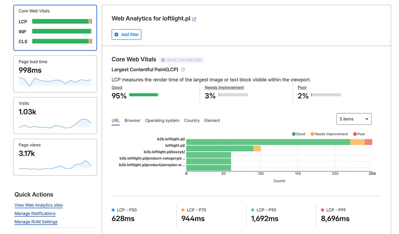The width and height of the screenshot is (399, 234).
Task: Open loftlight.pl via the external link icon
Action: tap(194, 19)
